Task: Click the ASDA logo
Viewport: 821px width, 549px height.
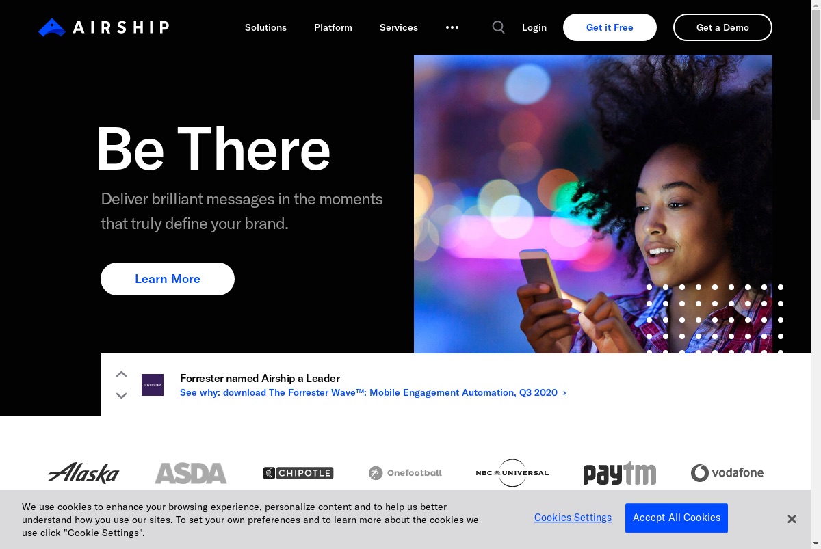Action: point(191,473)
